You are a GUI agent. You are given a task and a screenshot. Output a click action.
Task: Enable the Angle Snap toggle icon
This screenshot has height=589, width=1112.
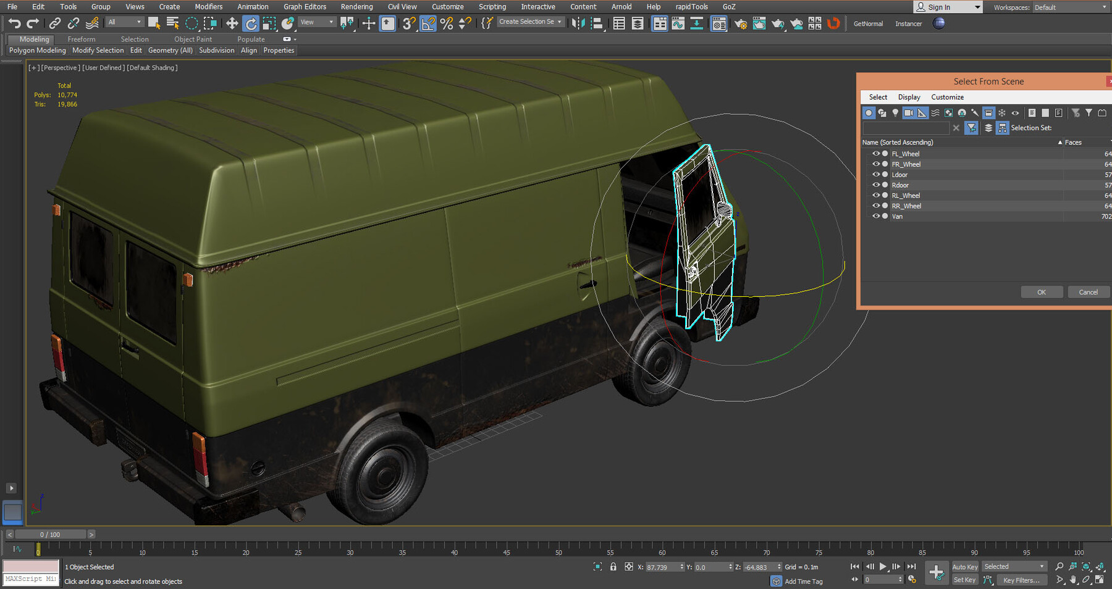(428, 23)
